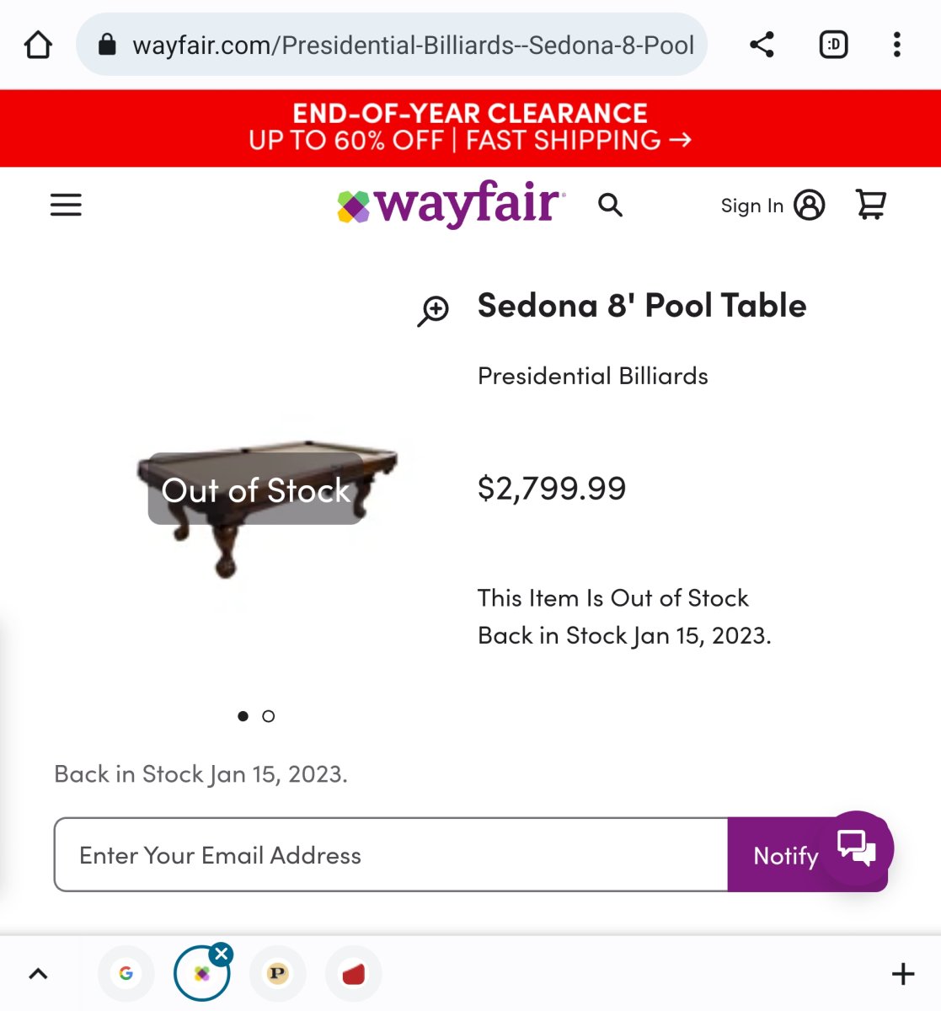Open the shopping cart
Image resolution: width=941 pixels, height=1011 pixels.
point(870,205)
